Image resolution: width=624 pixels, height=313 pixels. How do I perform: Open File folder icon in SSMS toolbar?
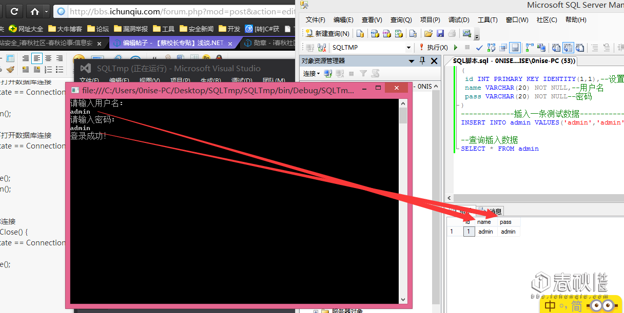coord(428,33)
